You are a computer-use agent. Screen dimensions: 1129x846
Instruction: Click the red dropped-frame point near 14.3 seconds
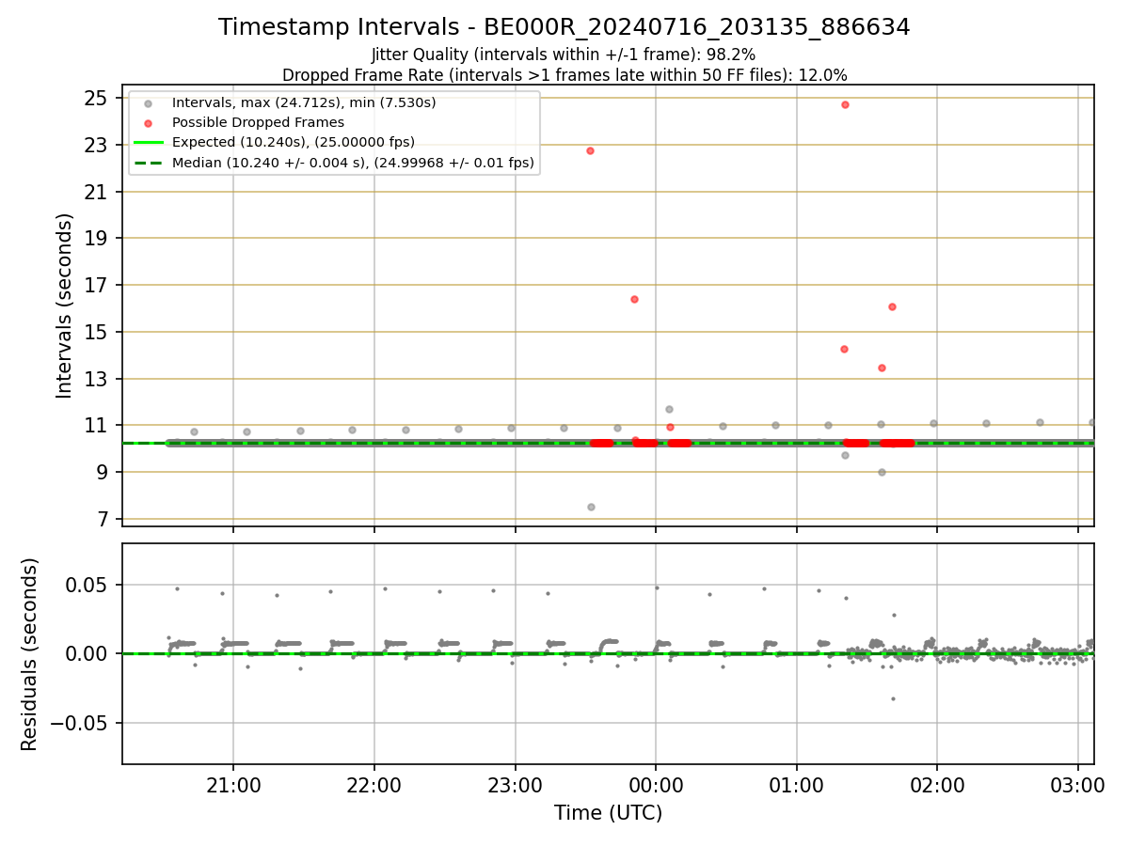(x=844, y=349)
